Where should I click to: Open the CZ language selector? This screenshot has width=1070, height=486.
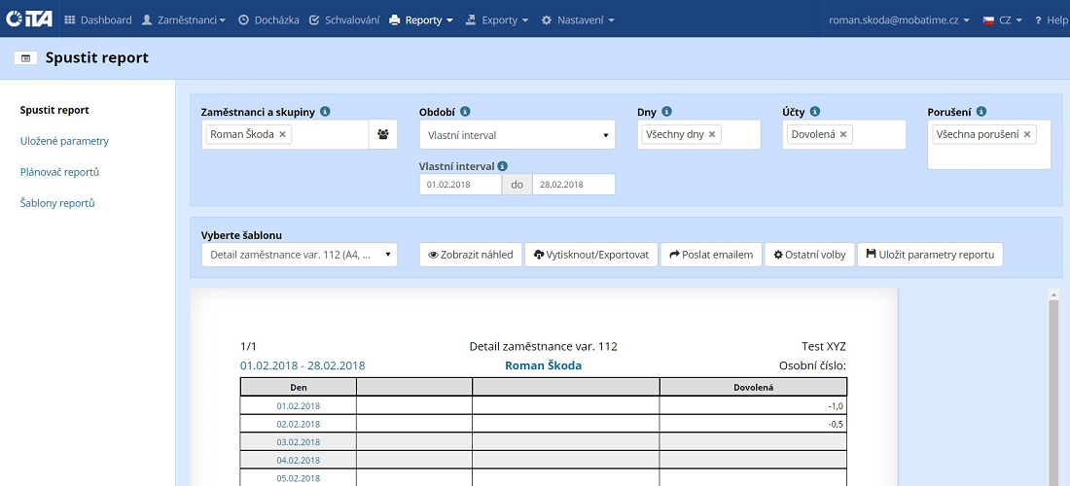point(1001,19)
